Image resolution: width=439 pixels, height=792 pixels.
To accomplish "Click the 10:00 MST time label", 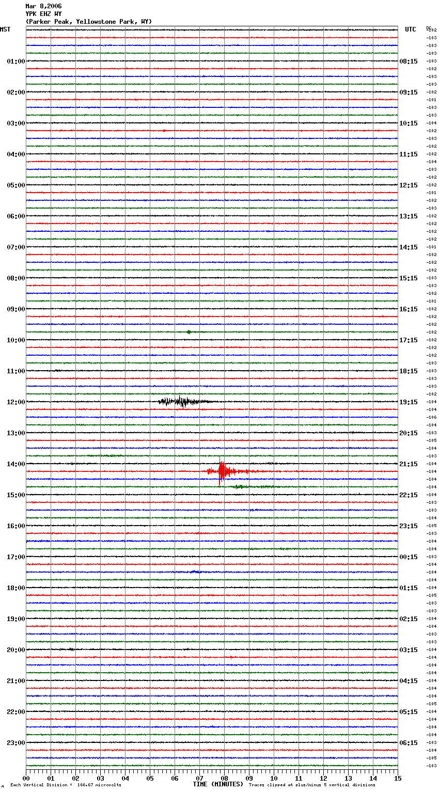I will 15,340.
